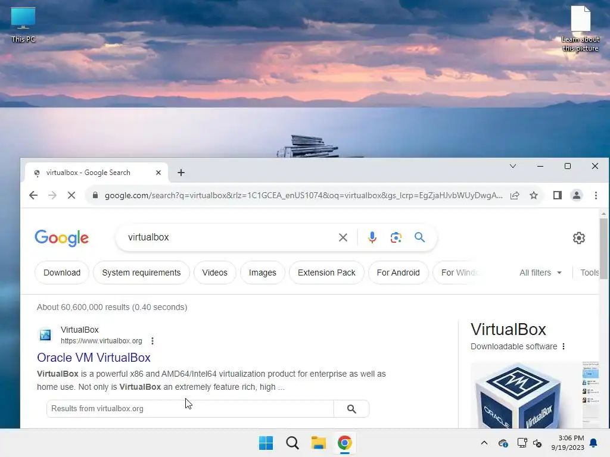Bookmark this tab with star icon
Screen dimensions: 610x457
tap(534, 195)
